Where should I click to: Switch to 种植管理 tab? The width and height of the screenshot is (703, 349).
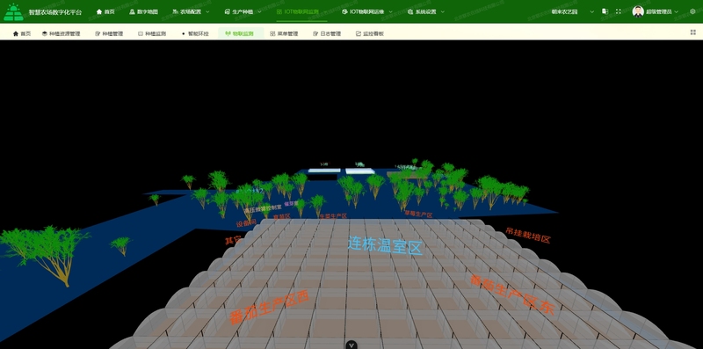[109, 33]
